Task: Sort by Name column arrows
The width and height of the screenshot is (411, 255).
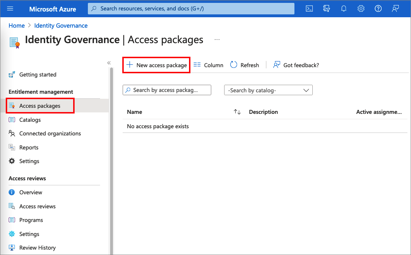Action: pyautogui.click(x=237, y=112)
